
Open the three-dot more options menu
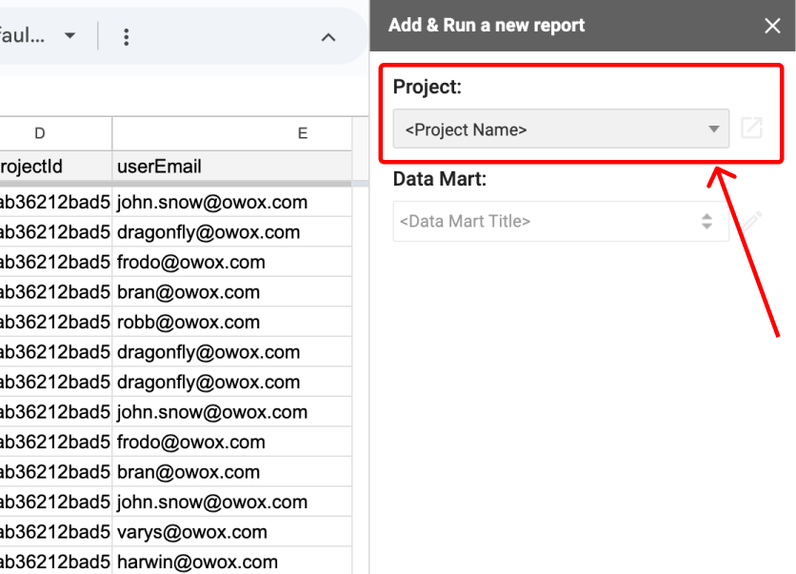point(127,37)
